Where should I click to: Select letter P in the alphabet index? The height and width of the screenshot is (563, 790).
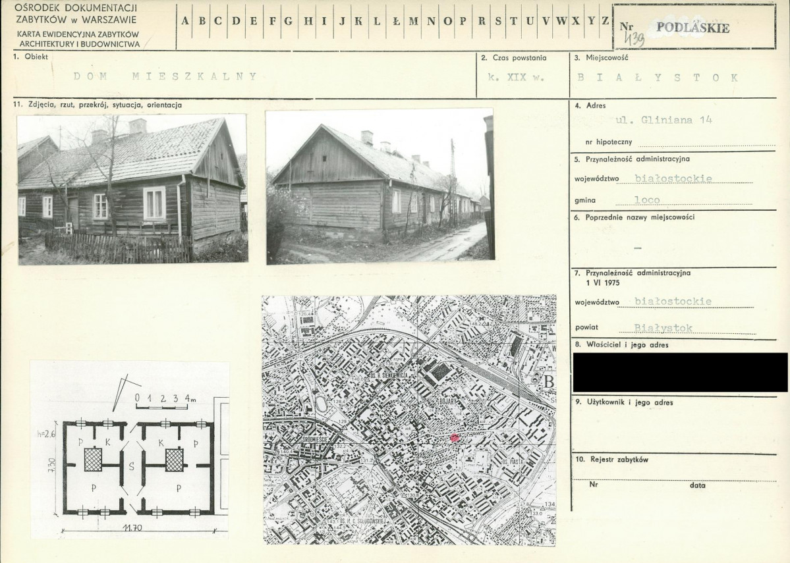point(463,20)
